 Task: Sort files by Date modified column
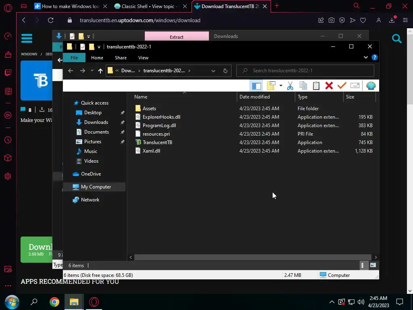(x=254, y=97)
